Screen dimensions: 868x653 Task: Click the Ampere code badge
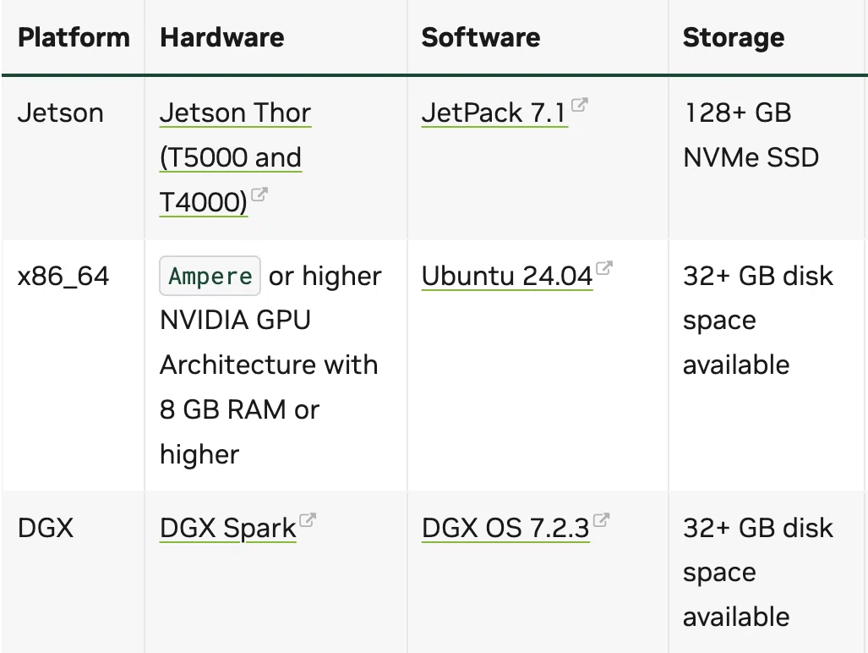(210, 276)
